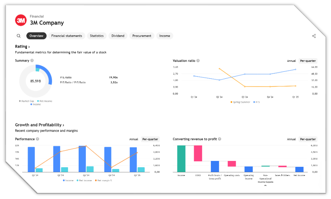Toggle Income legend under Performance chart

(x=68, y=180)
